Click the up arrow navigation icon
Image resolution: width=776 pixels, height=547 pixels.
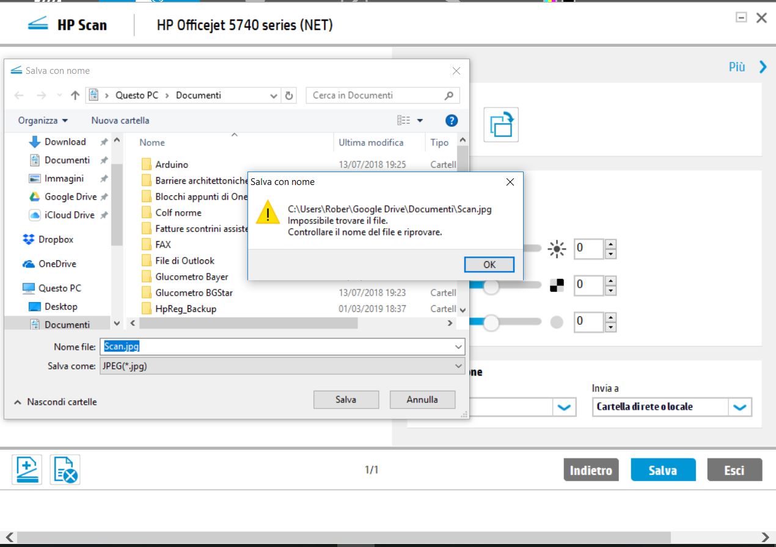[x=75, y=96]
